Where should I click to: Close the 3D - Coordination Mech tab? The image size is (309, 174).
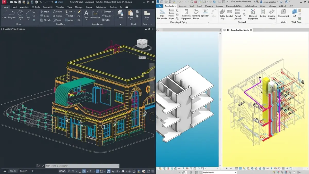(251, 30)
